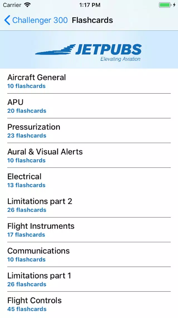The width and height of the screenshot is (178, 318).
Task: Open Aircraft General flashcards
Action: [x=89, y=81]
